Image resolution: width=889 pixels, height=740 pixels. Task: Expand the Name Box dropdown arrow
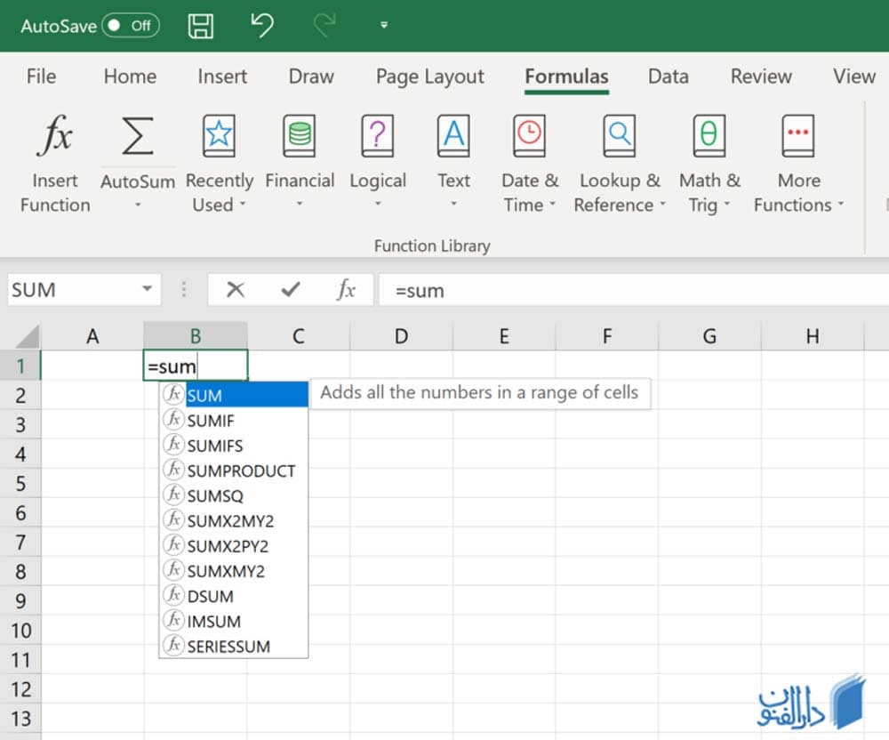147,290
